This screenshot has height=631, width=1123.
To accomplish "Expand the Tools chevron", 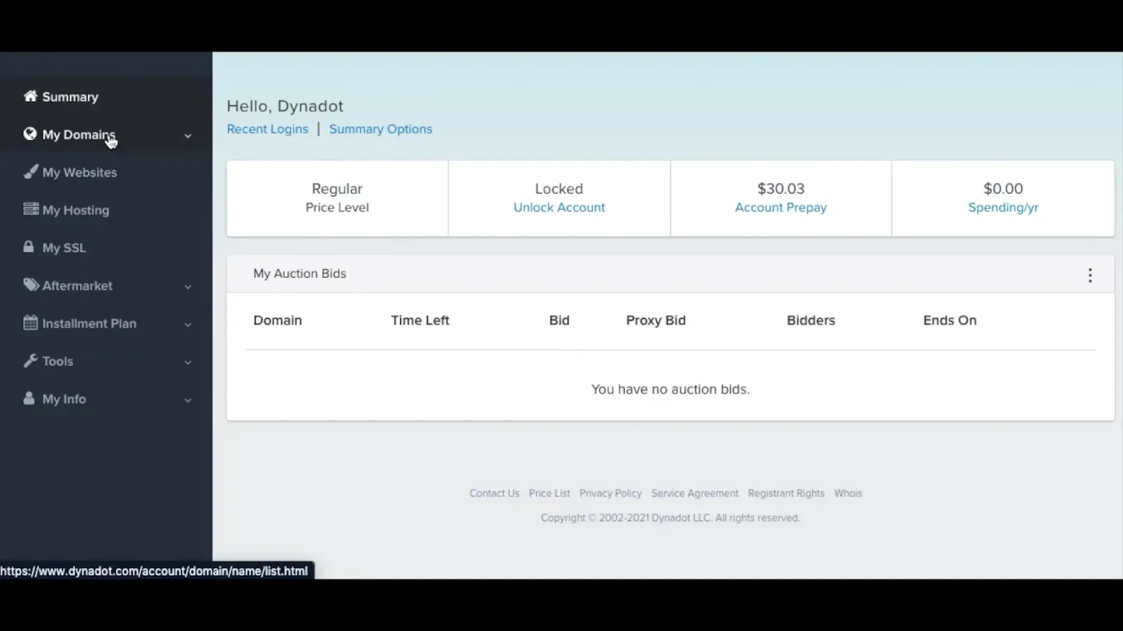I will (x=187, y=362).
